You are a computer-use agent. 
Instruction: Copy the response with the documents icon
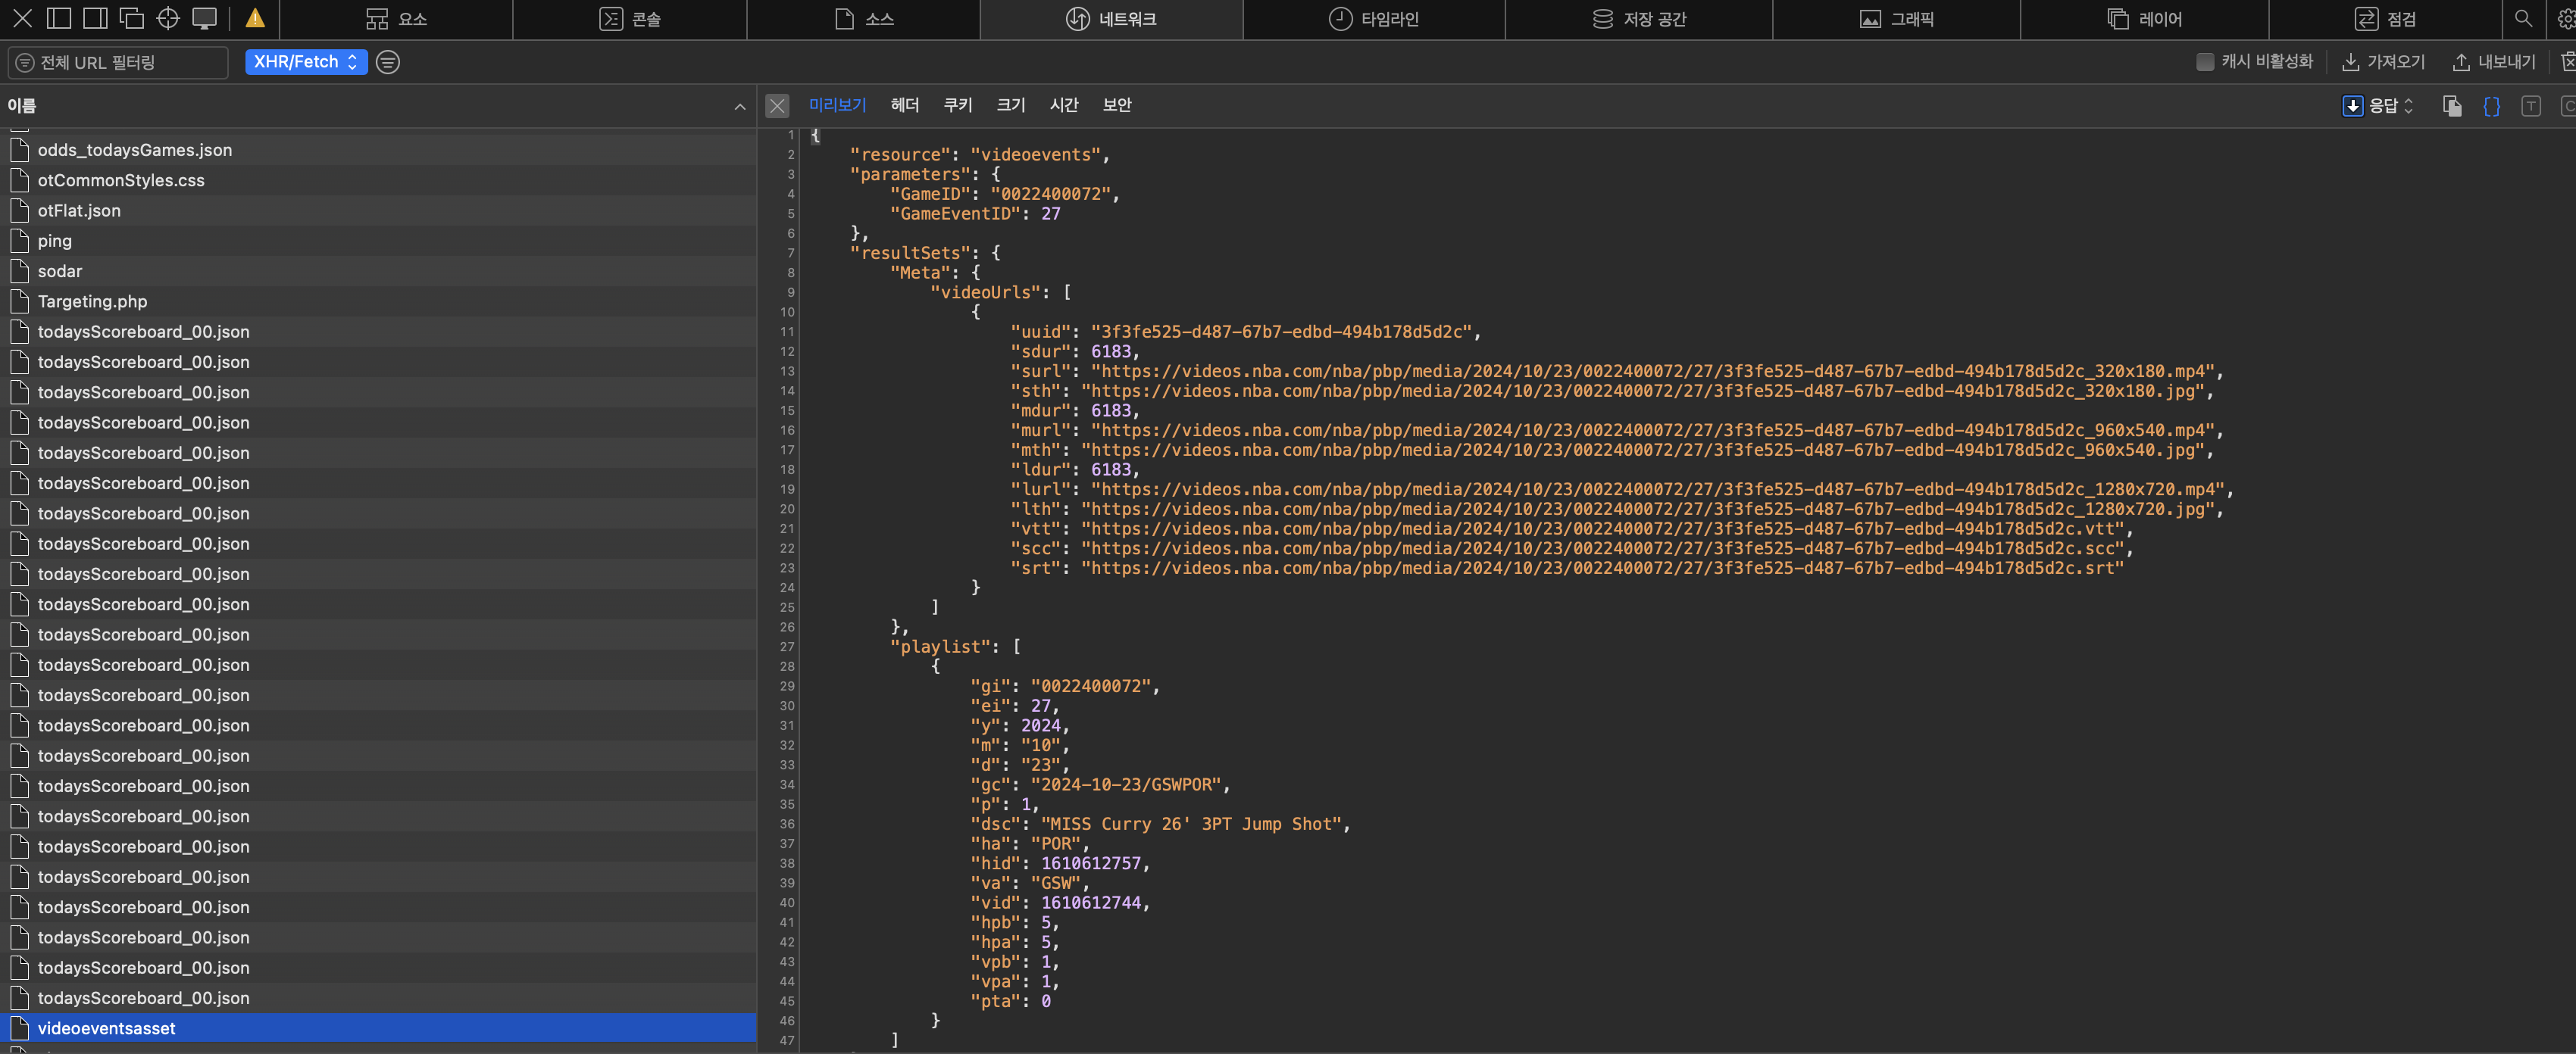pyautogui.click(x=2452, y=106)
